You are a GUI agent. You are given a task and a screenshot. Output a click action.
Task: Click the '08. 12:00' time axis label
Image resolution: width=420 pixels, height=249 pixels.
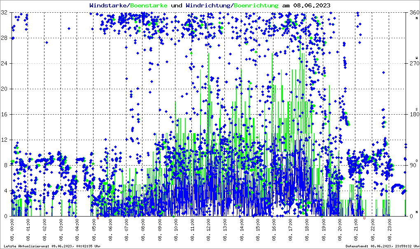click(x=208, y=230)
